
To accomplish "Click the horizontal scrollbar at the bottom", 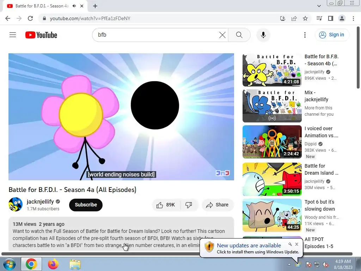I will pyautogui.click(x=177, y=254).
